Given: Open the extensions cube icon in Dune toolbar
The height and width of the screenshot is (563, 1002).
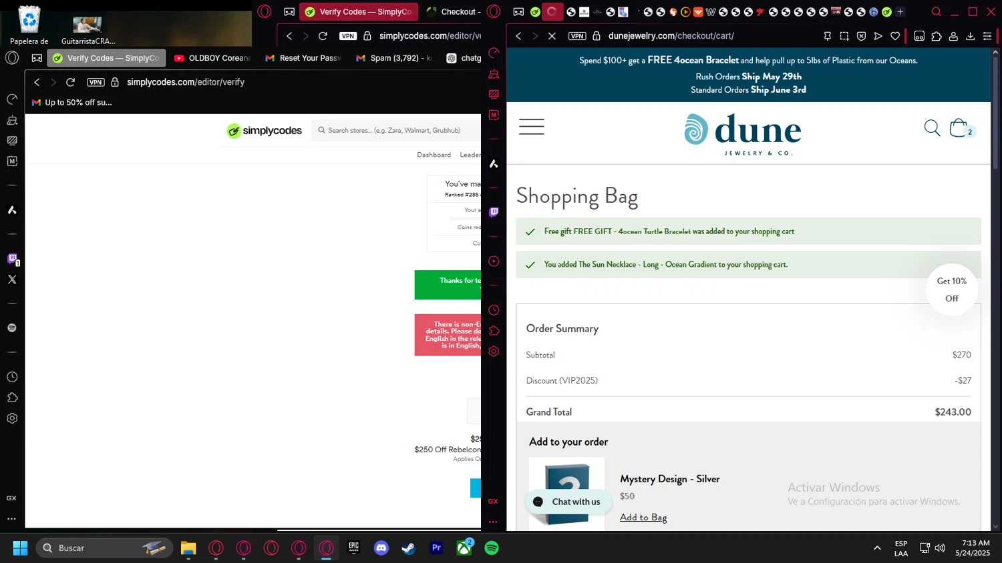Looking at the screenshot, I should pos(937,36).
